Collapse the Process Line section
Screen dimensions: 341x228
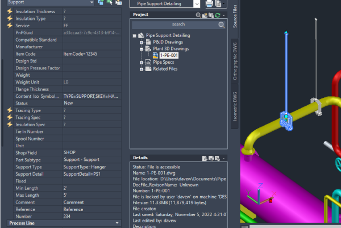coord(117,223)
